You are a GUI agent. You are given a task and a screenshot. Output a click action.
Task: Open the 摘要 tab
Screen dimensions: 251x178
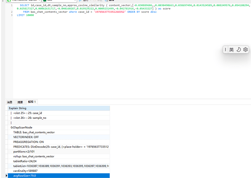click(x=20, y=102)
